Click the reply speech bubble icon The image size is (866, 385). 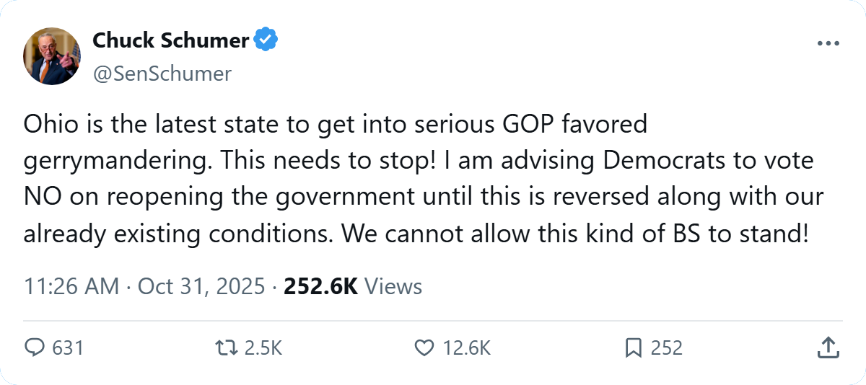(x=35, y=348)
